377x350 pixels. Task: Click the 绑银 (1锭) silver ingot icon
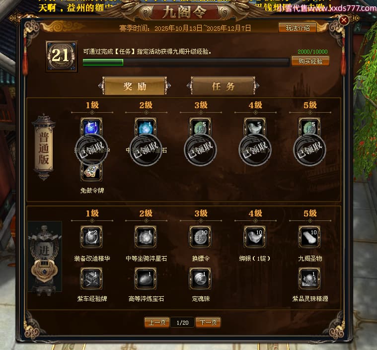pyautogui.click(x=255, y=237)
